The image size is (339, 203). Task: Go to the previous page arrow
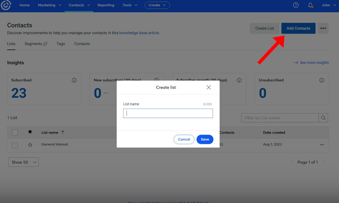[291, 162]
